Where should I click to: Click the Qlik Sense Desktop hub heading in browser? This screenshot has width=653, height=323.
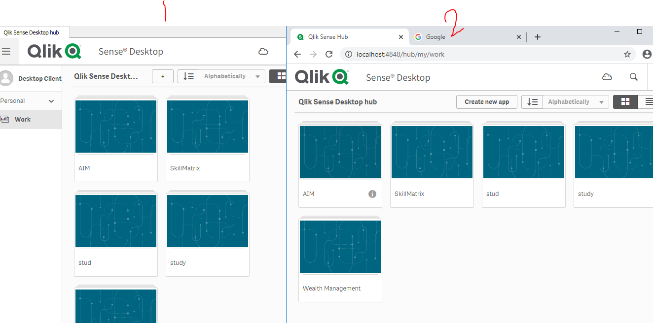337,102
